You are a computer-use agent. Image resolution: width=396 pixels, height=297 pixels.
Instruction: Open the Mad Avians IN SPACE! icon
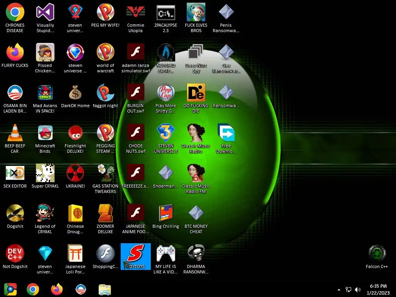point(45,92)
